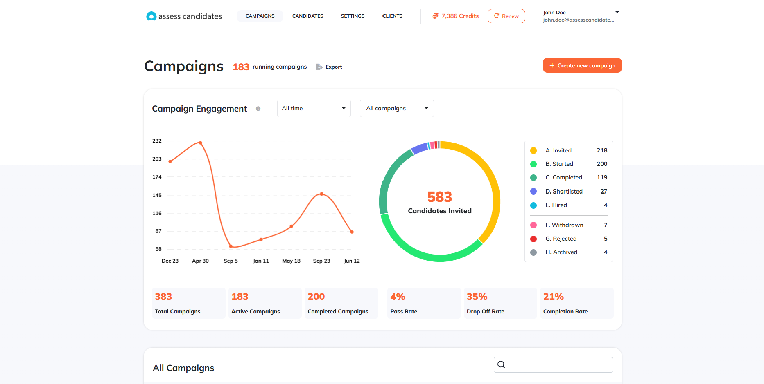764x384 pixels.
Task: Open the John Doe account menu arrow
Action: (x=617, y=13)
